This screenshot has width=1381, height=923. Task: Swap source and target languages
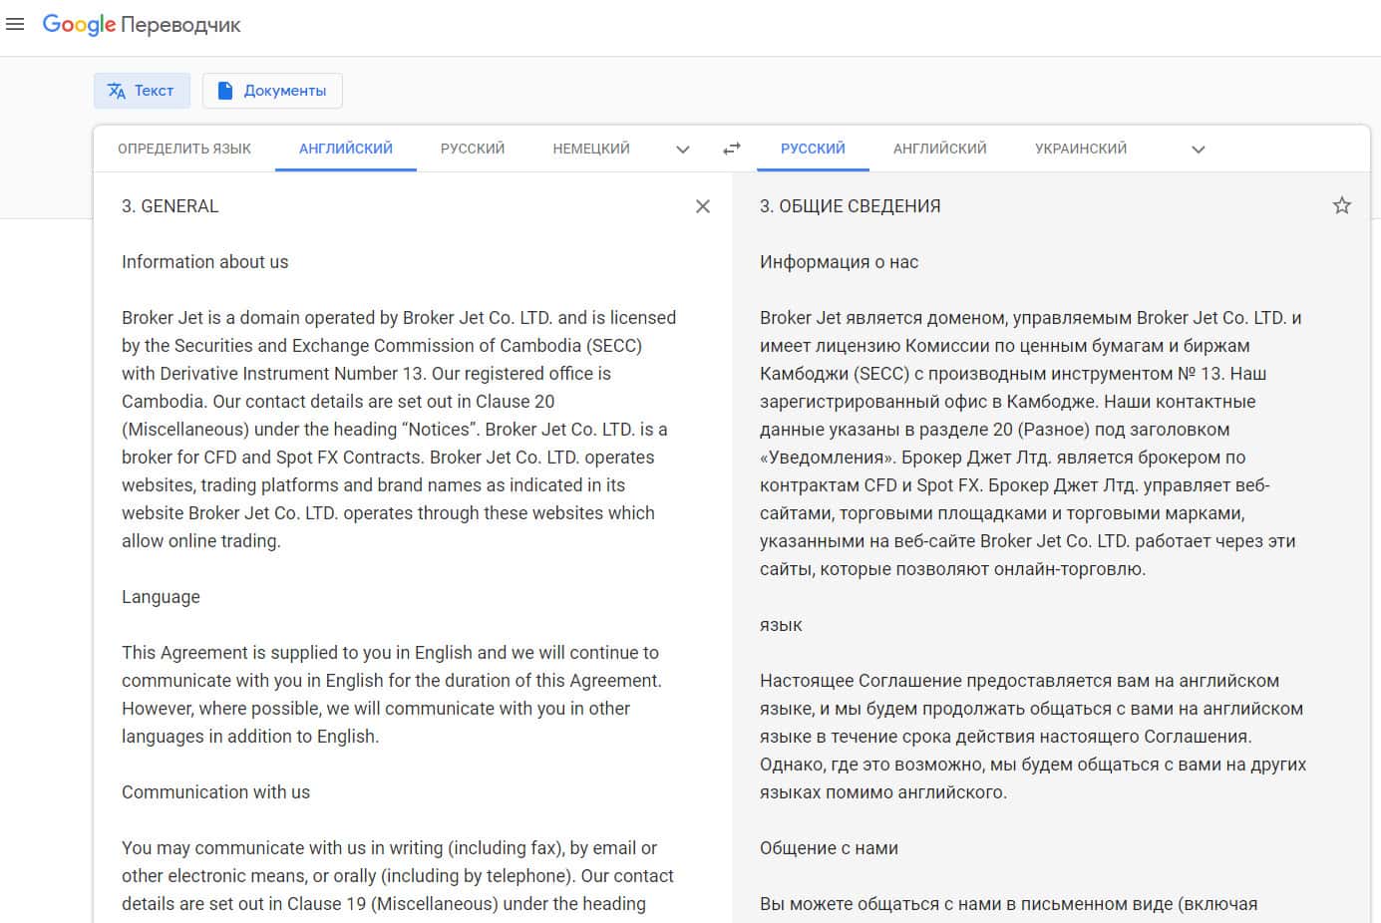(732, 149)
